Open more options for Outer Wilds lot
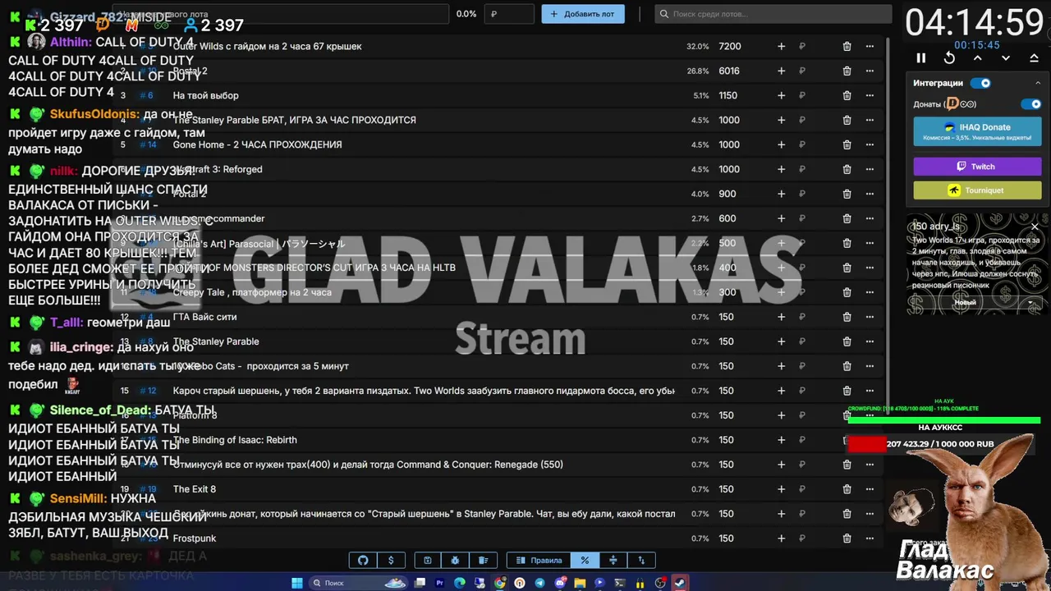The image size is (1051, 591). click(870, 46)
